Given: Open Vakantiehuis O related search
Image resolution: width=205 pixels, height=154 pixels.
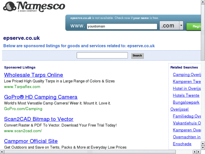Looking at the screenshot, I should click(187, 123).
